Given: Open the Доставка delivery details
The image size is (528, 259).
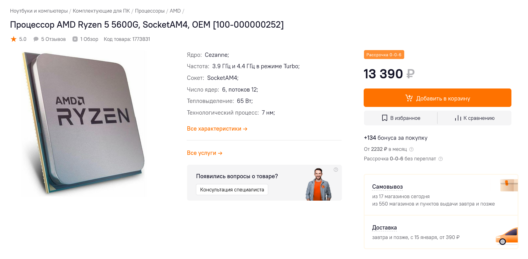Looking at the screenshot, I should (x=384, y=228).
